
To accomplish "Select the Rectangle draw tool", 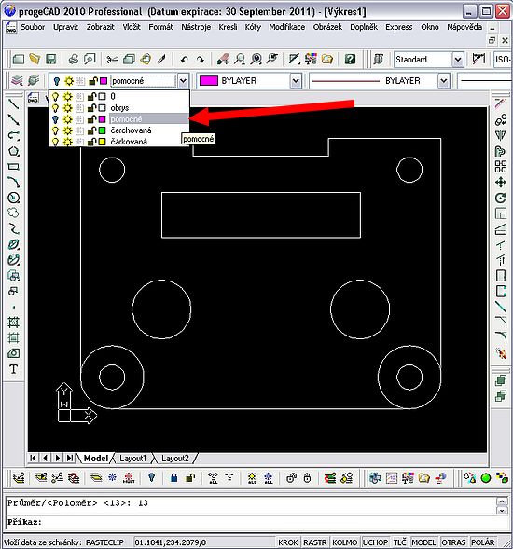I will tap(13, 167).
